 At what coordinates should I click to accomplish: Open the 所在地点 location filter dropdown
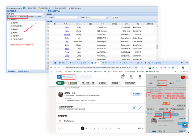(103, 83)
